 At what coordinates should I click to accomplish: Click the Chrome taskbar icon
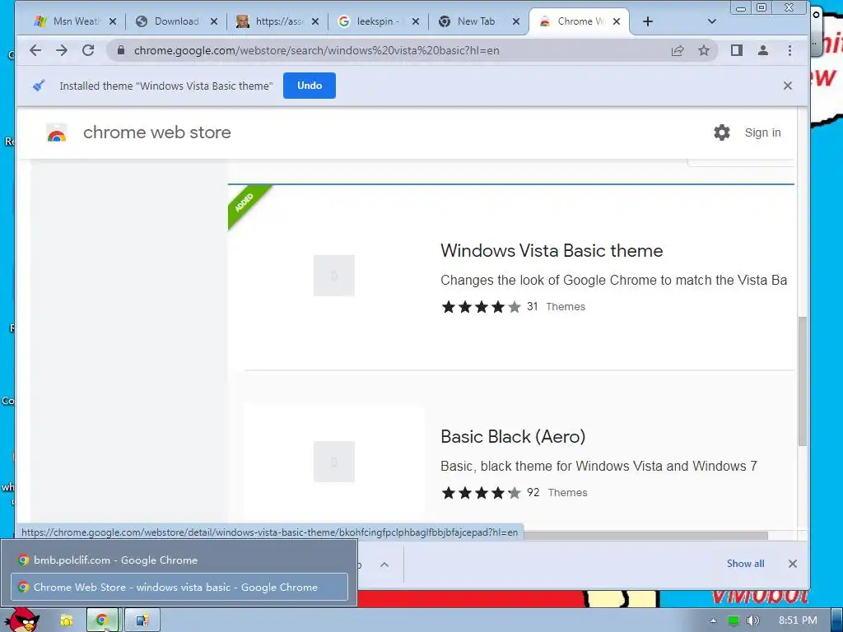click(102, 620)
